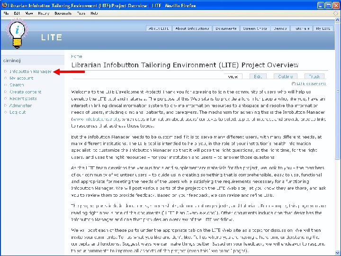Open Create content in sidebar
The height and width of the screenshot is (256, 341).
tap(25, 92)
